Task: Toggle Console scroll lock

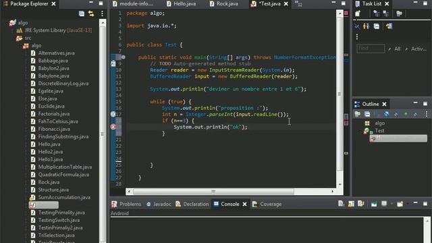Action: [351, 204]
